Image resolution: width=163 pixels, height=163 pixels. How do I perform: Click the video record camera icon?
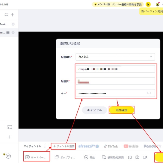[x=145, y=157]
